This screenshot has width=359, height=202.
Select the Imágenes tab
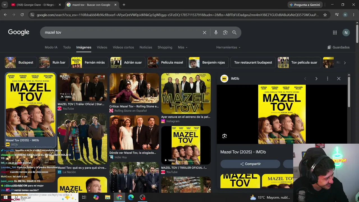pyautogui.click(x=84, y=47)
